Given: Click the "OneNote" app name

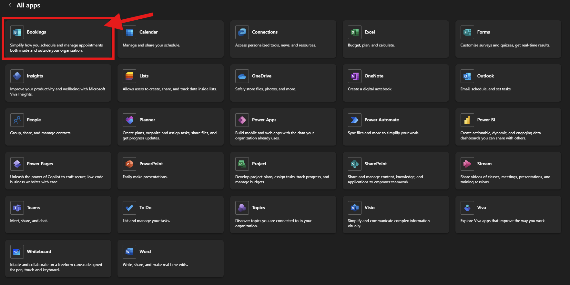Looking at the screenshot, I should click(374, 76).
